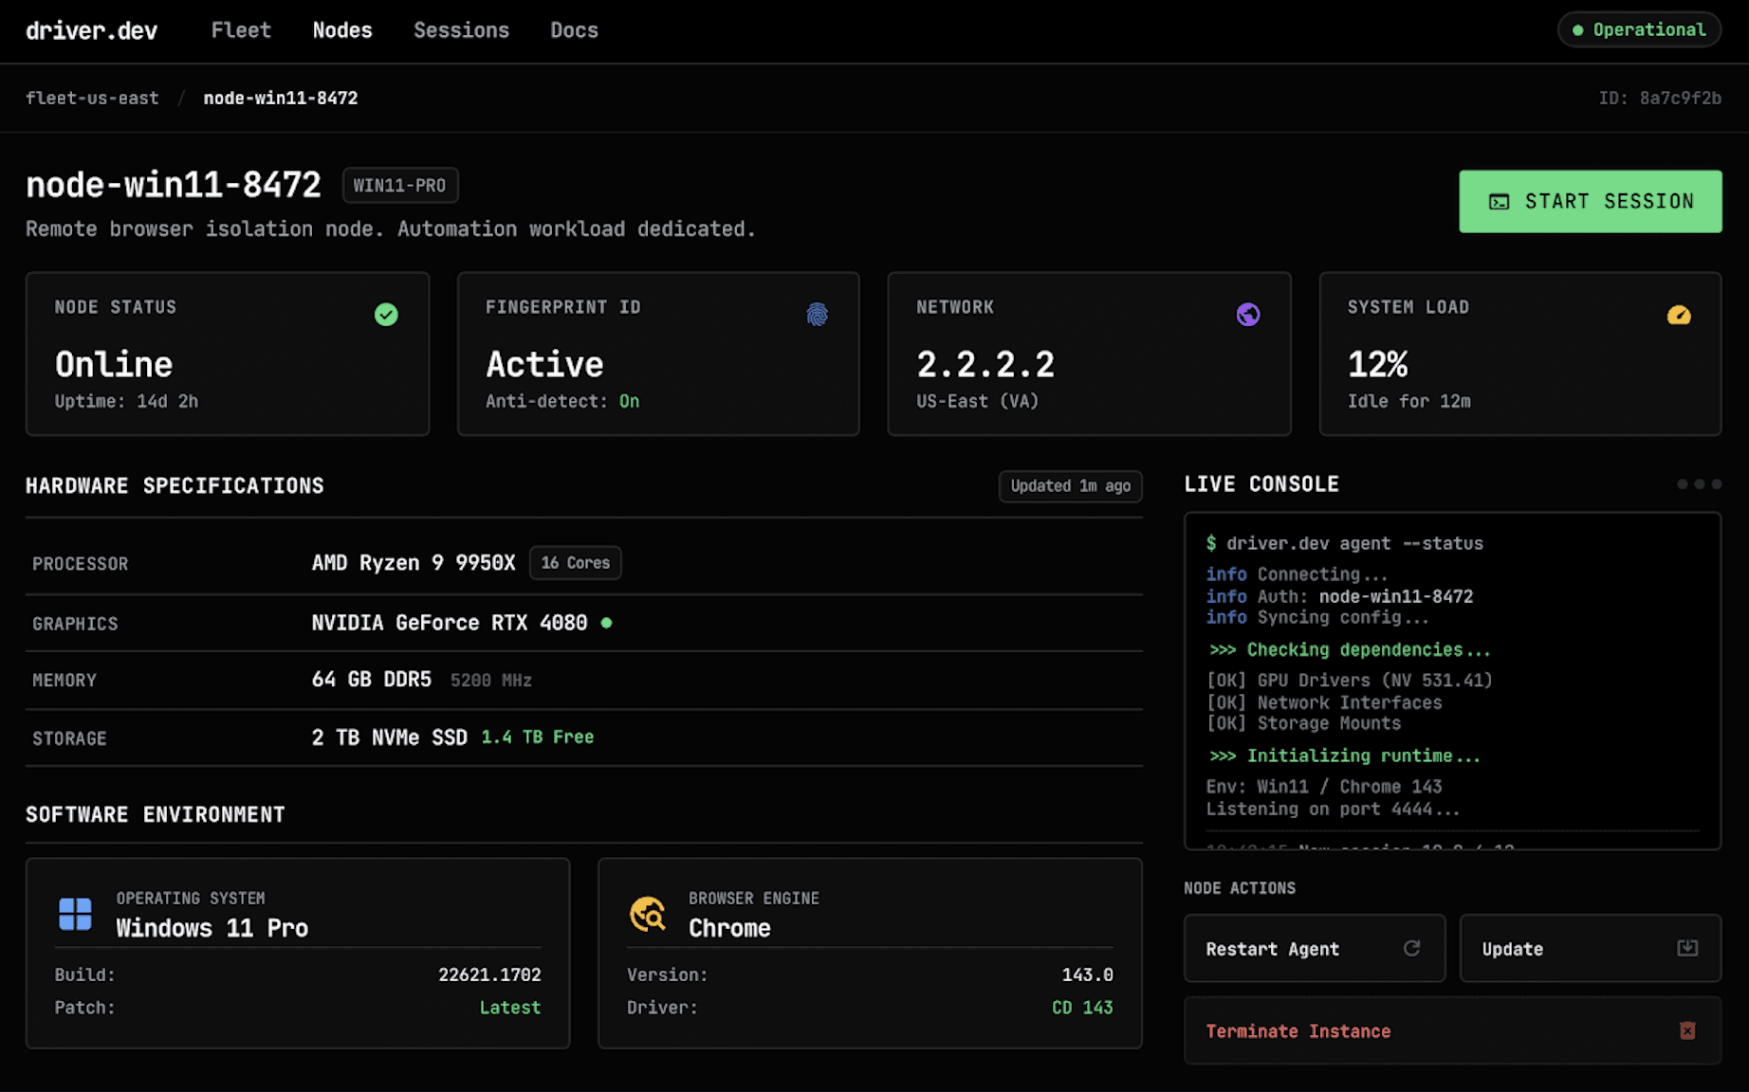Click the three dots in Live Console header
Image resolution: width=1749 pixels, height=1092 pixels.
(x=1699, y=484)
